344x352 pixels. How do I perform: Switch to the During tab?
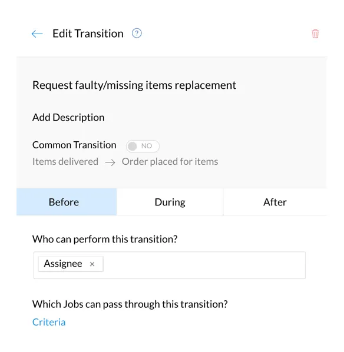tap(170, 202)
